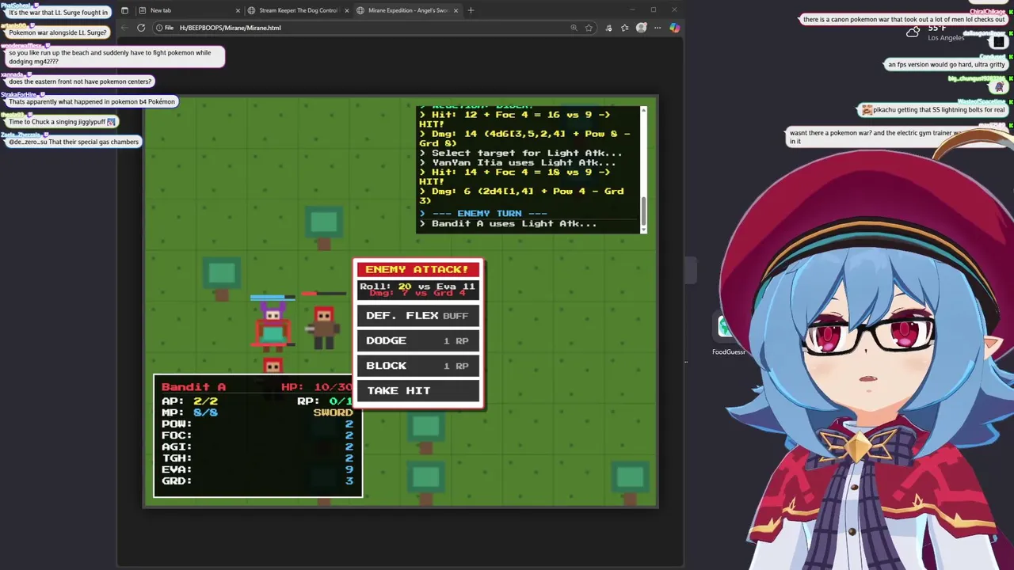Screen dimensions: 1014x570
Task: Reload the Mirane.html page
Action: point(141,28)
